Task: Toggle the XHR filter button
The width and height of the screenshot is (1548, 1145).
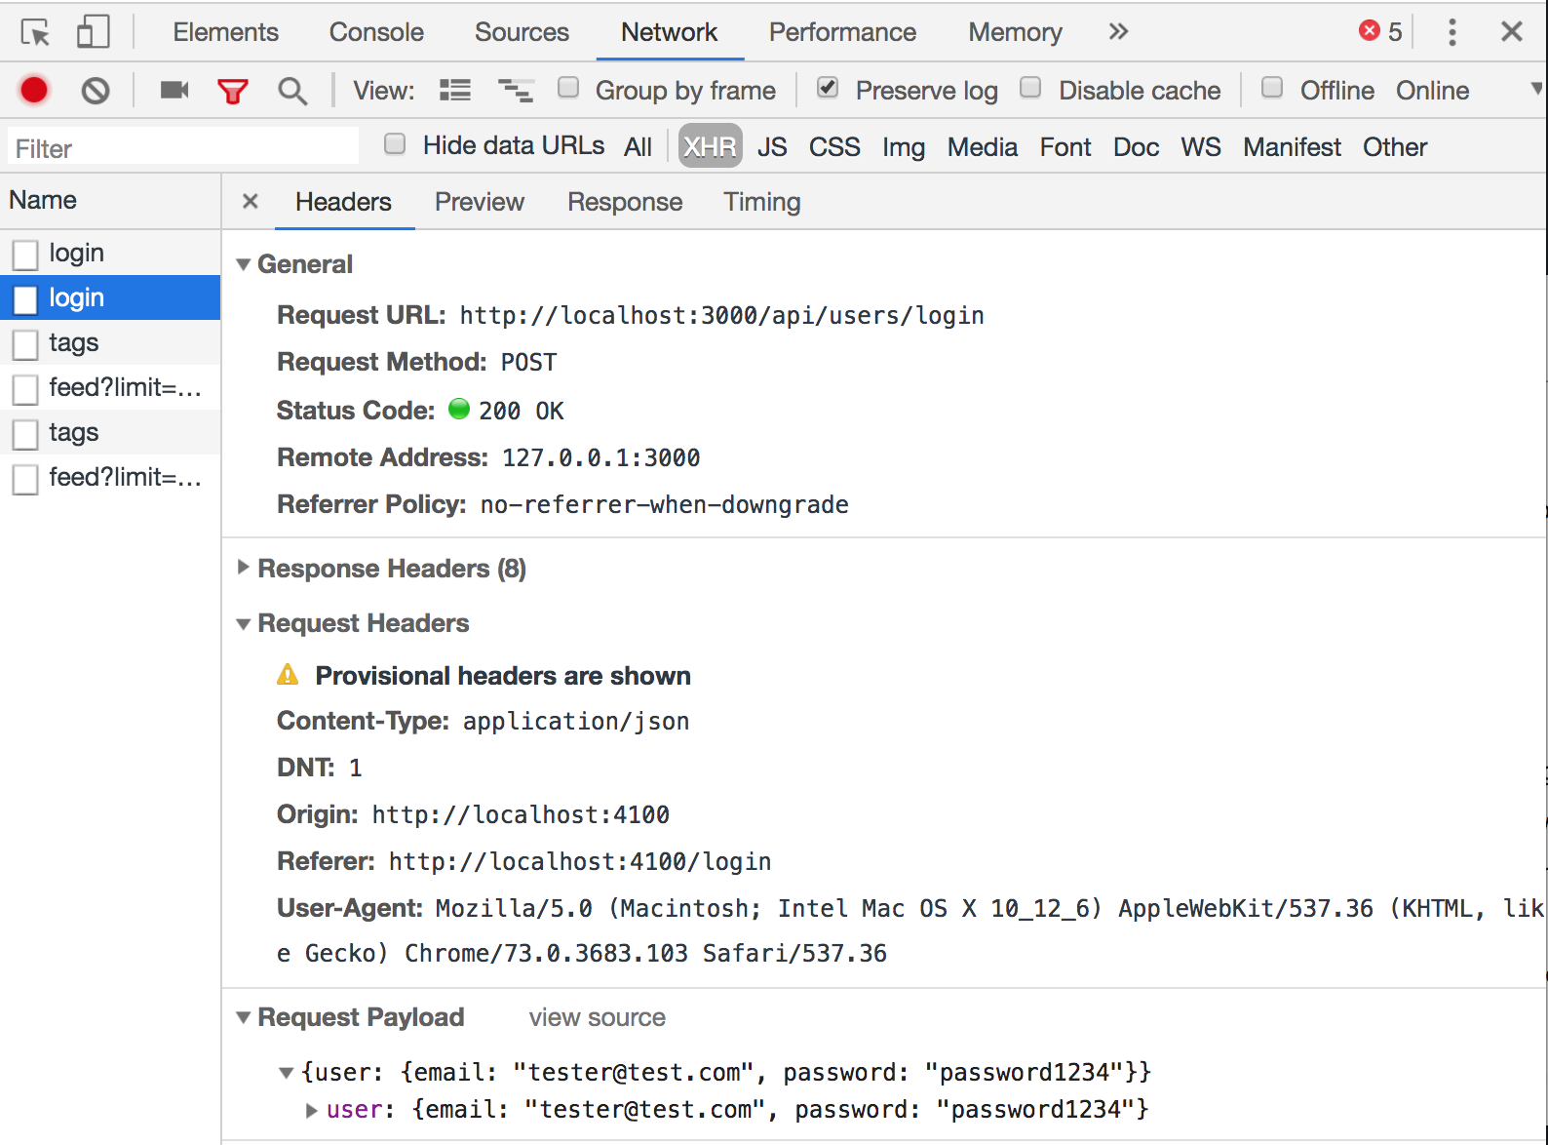Action: point(710,147)
